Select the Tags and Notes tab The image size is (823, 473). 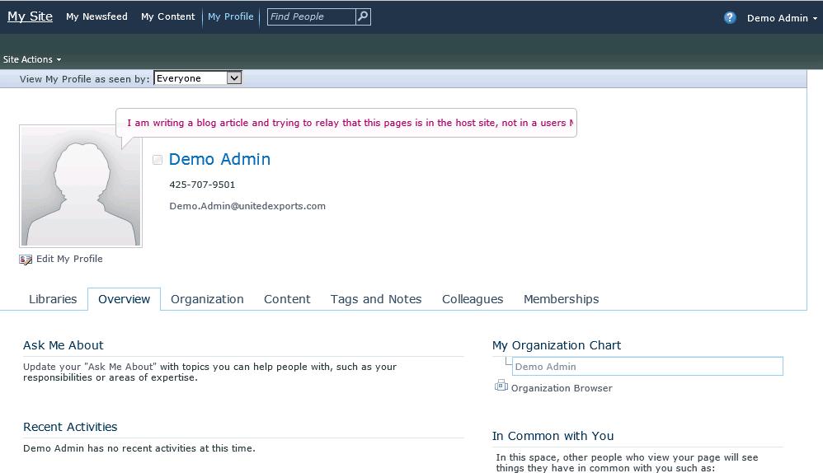(x=376, y=299)
